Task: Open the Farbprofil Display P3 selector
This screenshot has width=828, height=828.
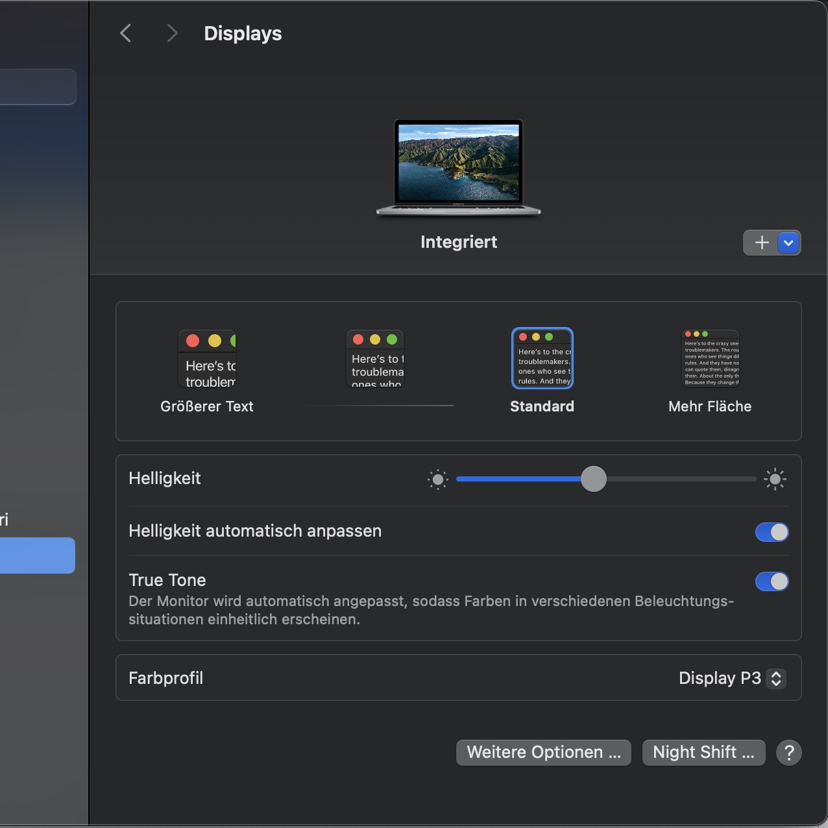Action: (x=731, y=678)
